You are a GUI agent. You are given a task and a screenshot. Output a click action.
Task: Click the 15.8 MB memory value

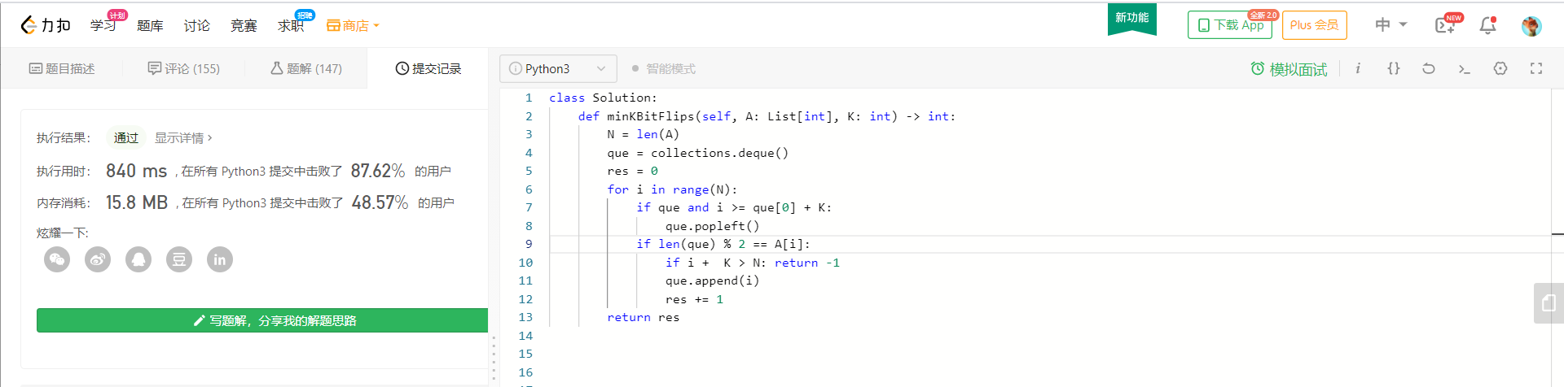(137, 202)
